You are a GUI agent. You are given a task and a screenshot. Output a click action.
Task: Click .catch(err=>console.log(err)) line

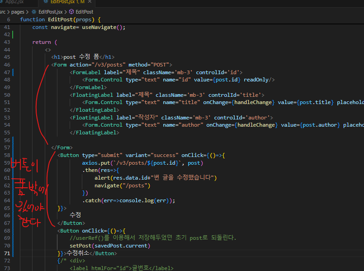[128, 200]
